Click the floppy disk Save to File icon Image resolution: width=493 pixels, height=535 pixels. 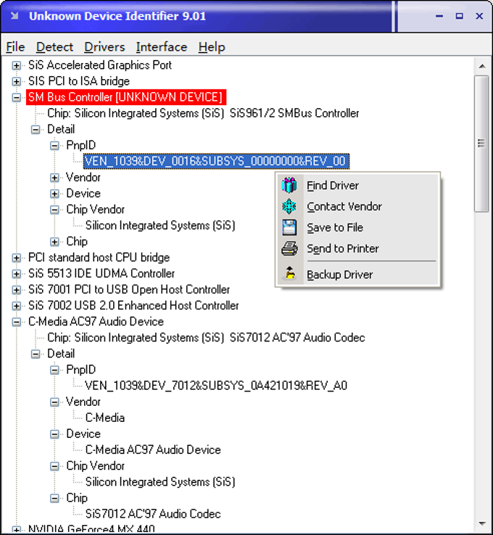[x=289, y=228]
